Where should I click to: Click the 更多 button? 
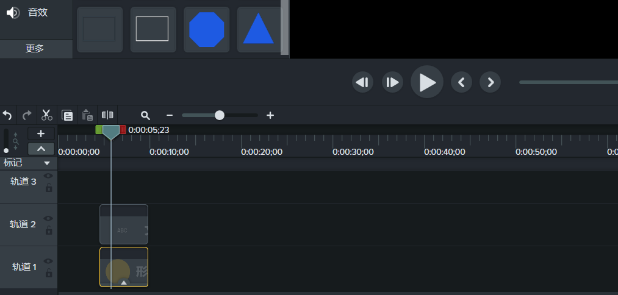point(35,49)
